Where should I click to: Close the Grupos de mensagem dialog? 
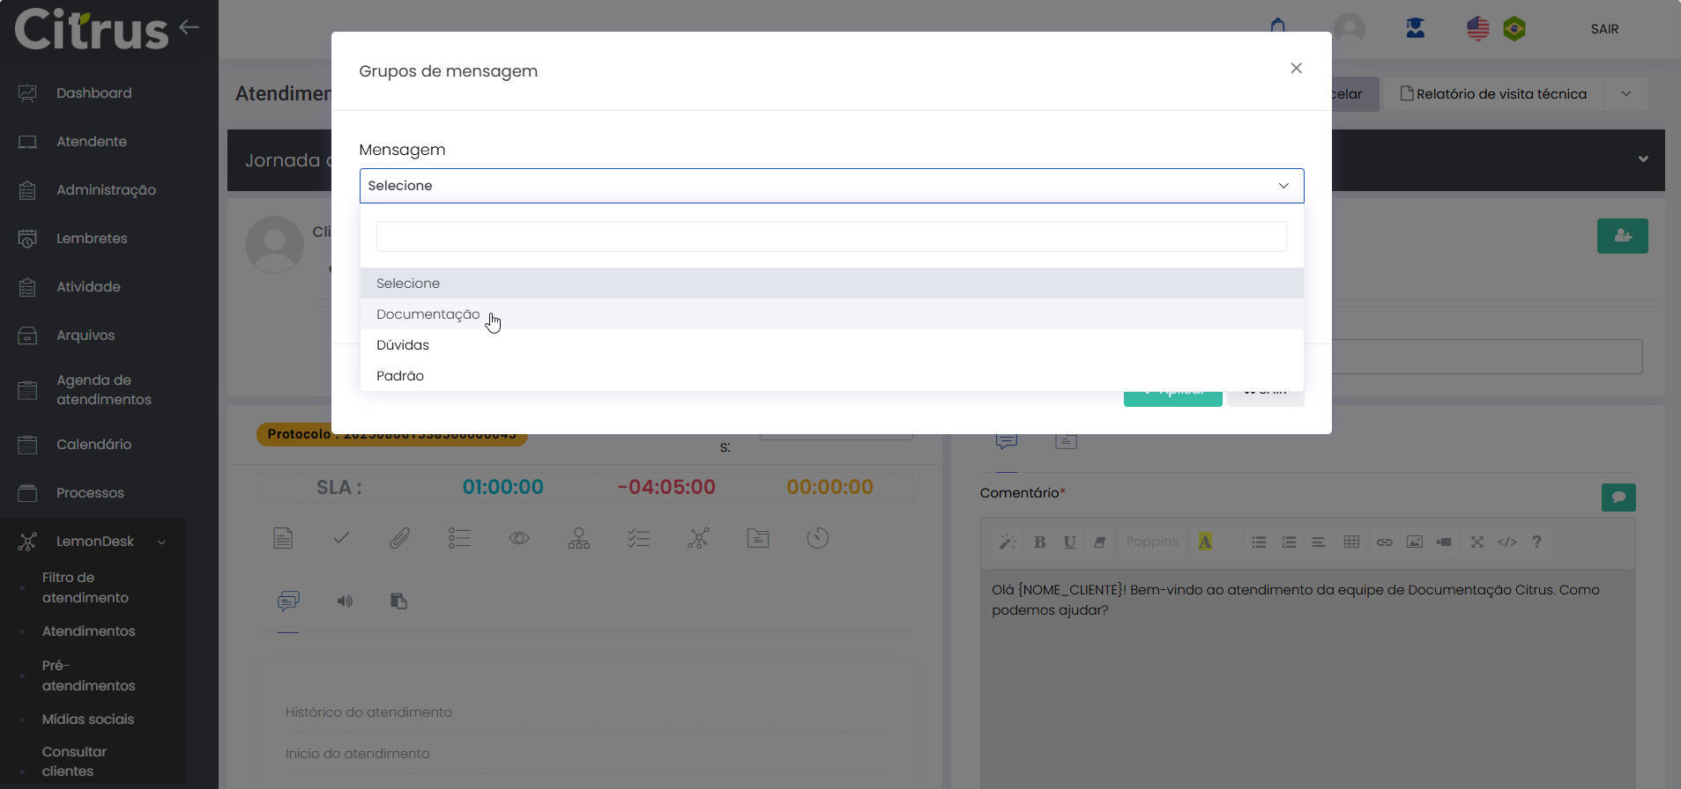click(1296, 69)
